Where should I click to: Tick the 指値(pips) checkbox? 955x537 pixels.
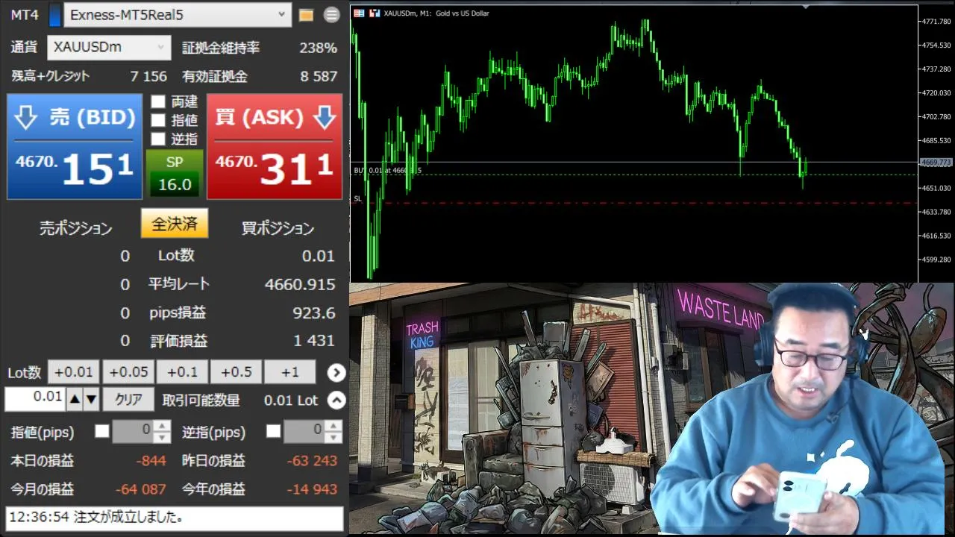coord(102,431)
